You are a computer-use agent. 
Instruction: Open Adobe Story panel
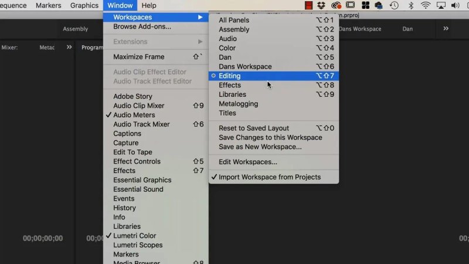[x=155, y=96]
